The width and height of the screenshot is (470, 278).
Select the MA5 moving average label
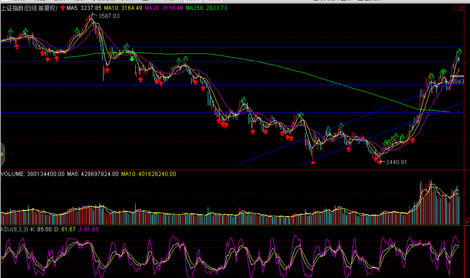[x=84, y=8]
